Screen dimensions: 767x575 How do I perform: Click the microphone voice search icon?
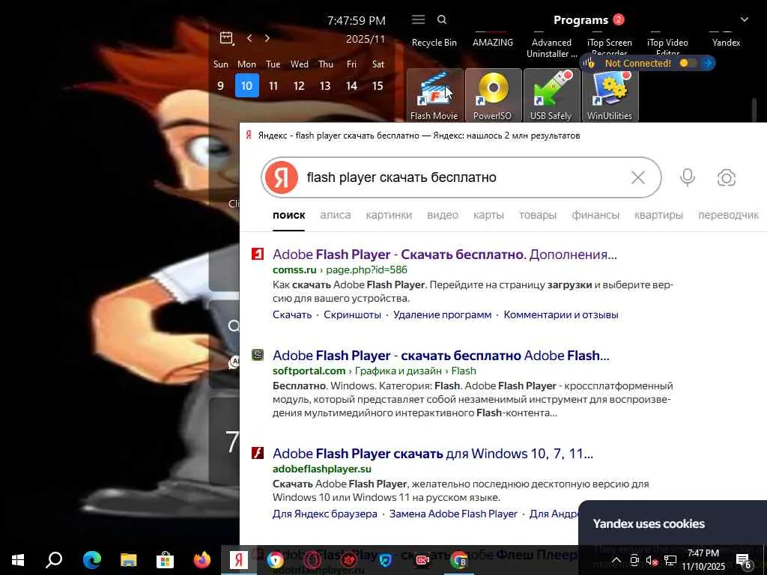pyautogui.click(x=688, y=177)
